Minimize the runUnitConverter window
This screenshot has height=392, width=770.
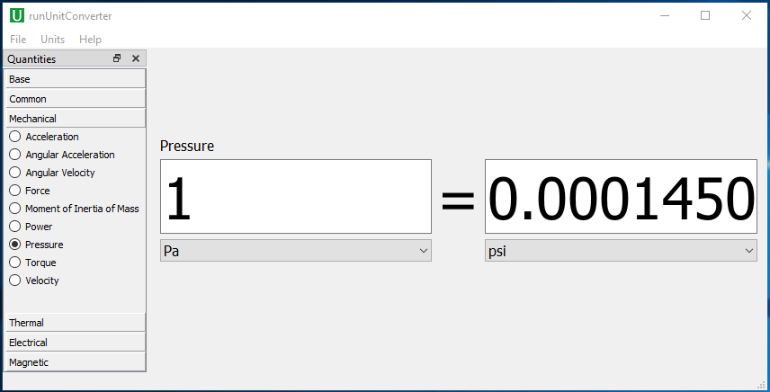click(665, 15)
